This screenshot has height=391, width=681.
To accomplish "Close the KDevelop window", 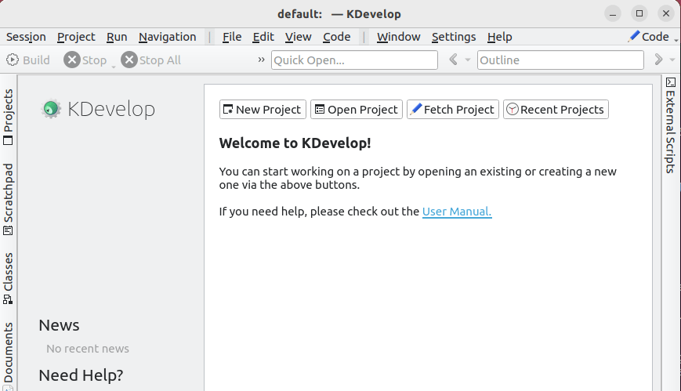I will click(x=666, y=14).
